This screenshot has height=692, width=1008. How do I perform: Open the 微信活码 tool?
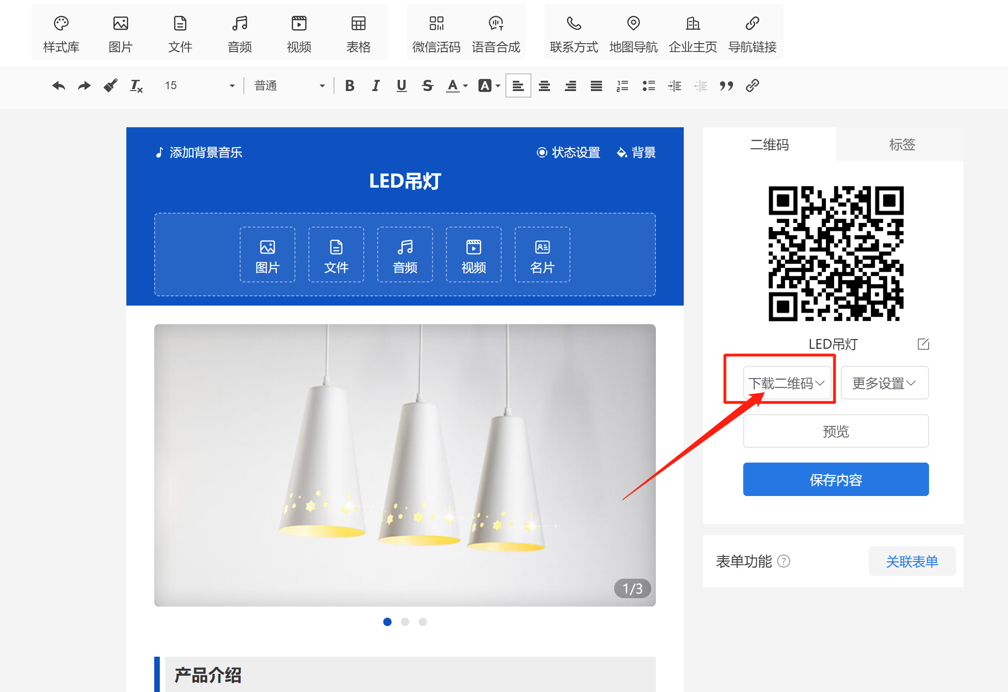point(437,33)
